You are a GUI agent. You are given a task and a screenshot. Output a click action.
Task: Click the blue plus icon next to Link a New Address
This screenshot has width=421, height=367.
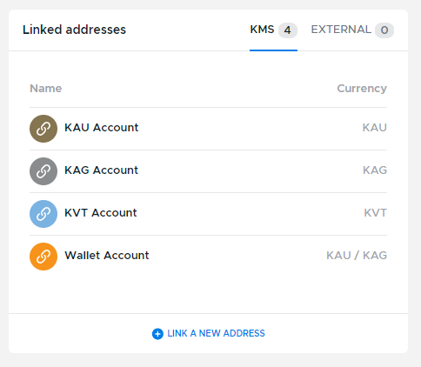[x=157, y=334]
